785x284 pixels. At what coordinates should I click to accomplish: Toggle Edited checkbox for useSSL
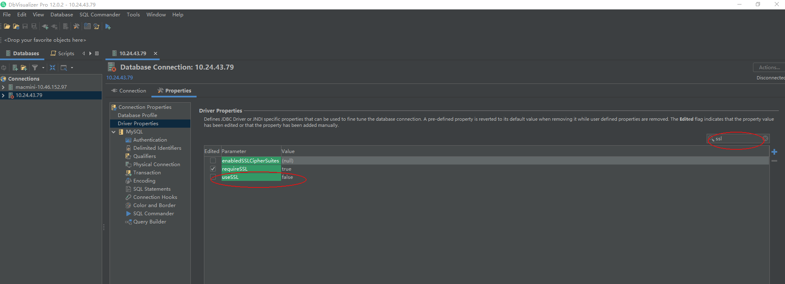pos(213,177)
